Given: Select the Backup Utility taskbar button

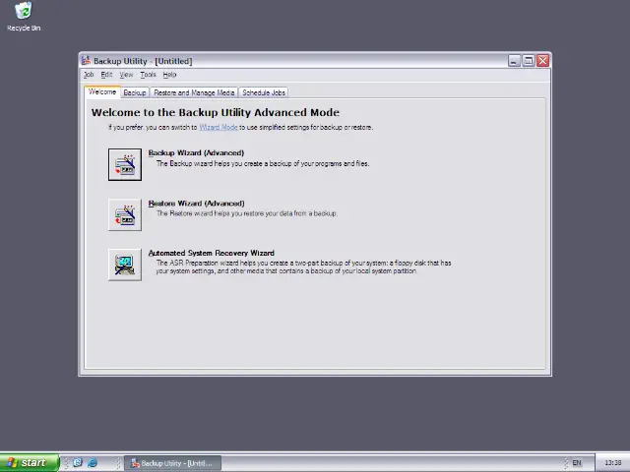Looking at the screenshot, I should (171, 462).
